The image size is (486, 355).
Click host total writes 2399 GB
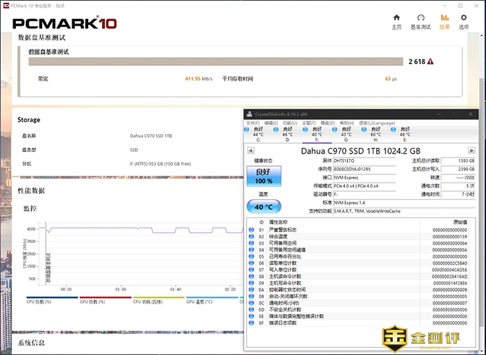coord(458,170)
